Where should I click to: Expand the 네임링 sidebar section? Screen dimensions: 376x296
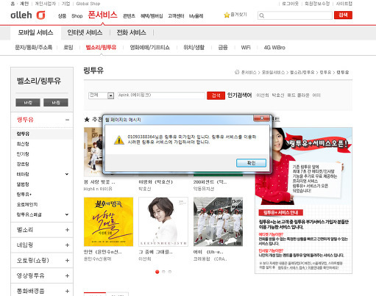(67, 245)
